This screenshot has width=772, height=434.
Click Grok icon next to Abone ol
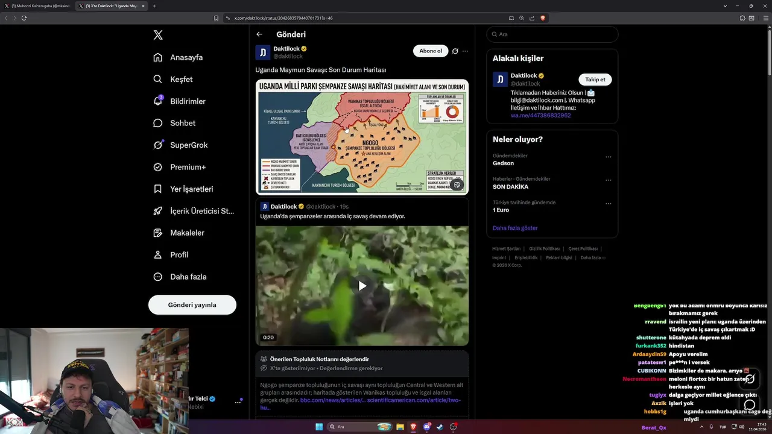click(455, 51)
